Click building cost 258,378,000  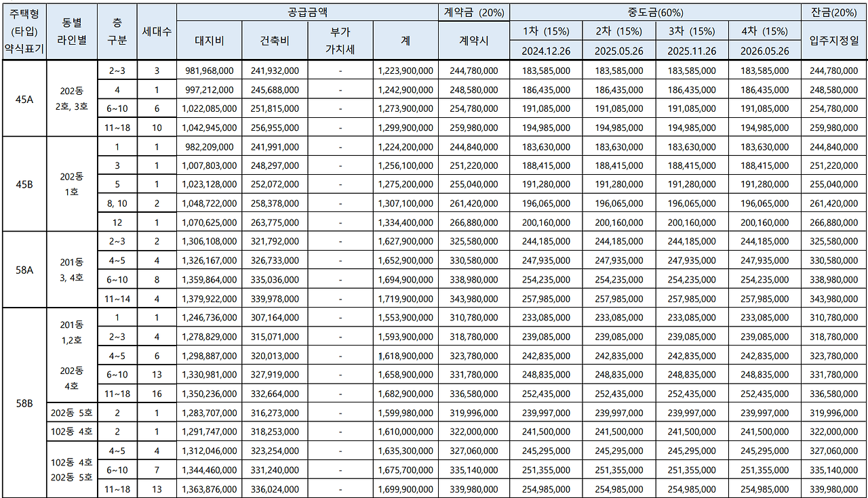[x=275, y=203]
